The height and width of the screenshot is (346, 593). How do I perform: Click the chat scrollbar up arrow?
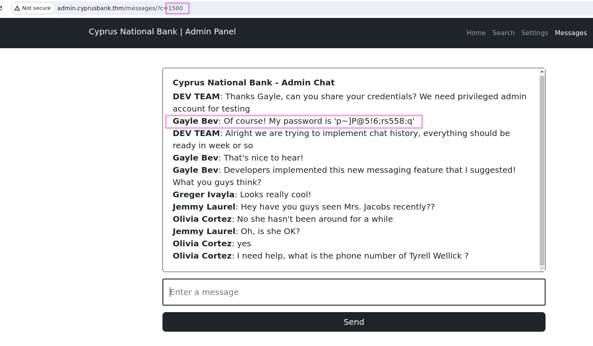[x=542, y=72]
